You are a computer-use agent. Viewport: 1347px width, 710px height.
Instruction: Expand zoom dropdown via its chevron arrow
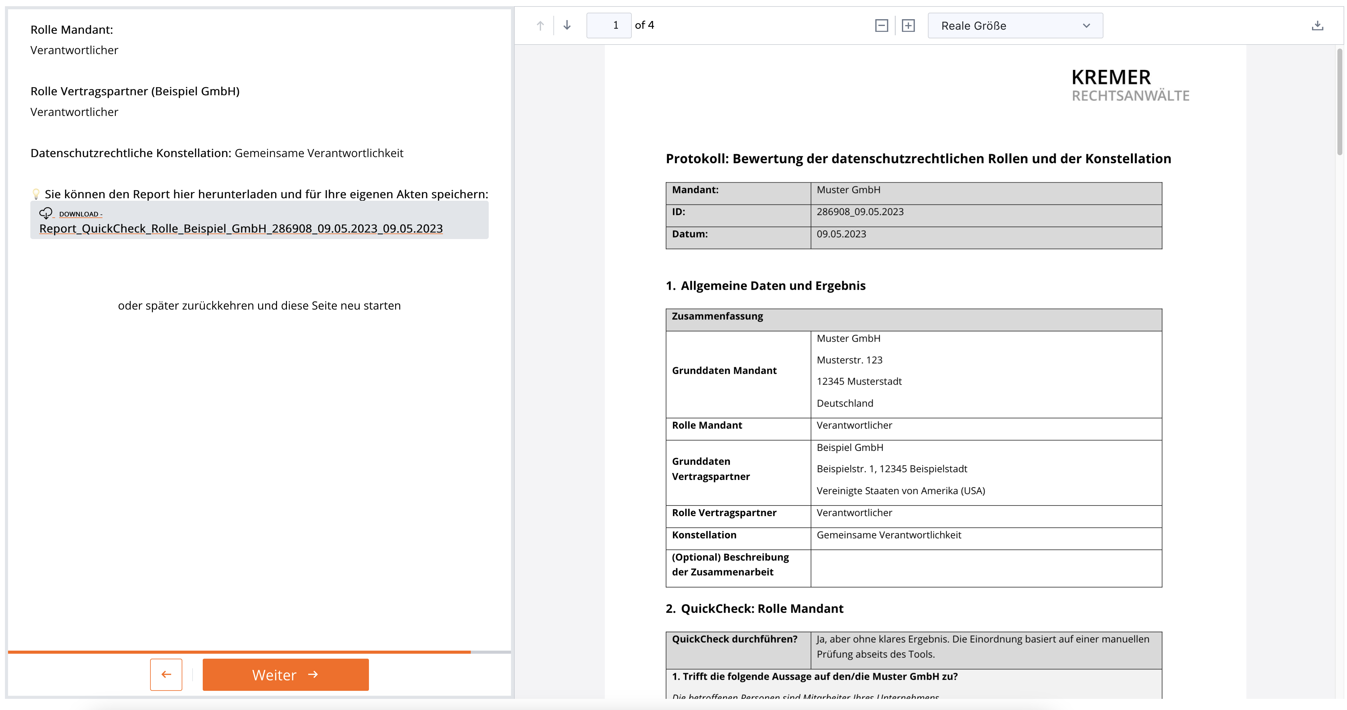[1086, 26]
